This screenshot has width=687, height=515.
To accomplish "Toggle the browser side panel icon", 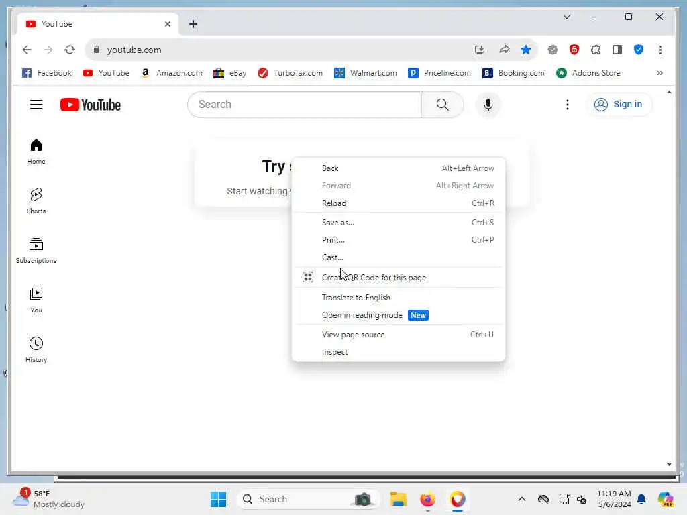I will [617, 50].
